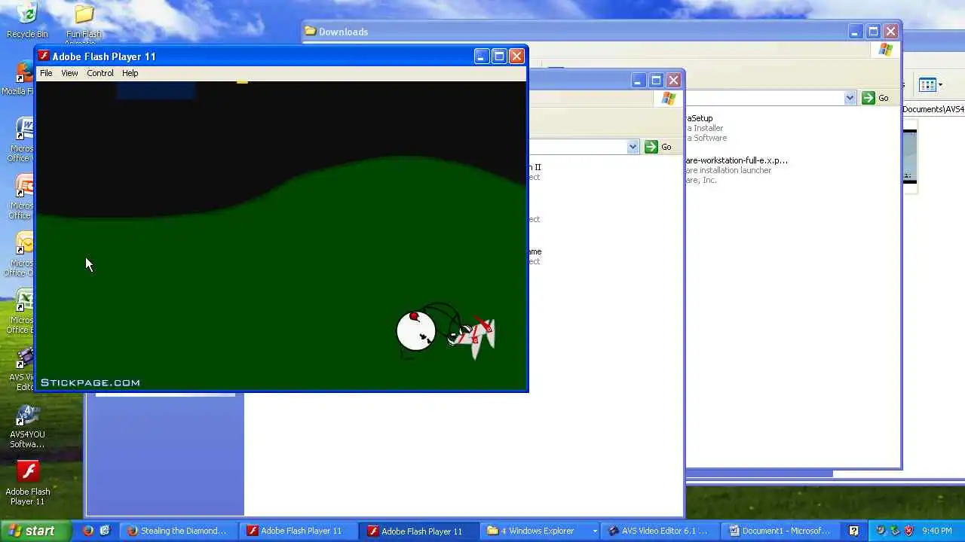Click the green system tray icon
Viewport: 965px width, 542px height.
click(895, 531)
